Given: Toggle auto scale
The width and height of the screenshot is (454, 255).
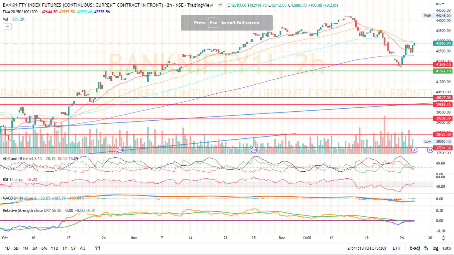Looking at the screenshot, I should (446, 248).
